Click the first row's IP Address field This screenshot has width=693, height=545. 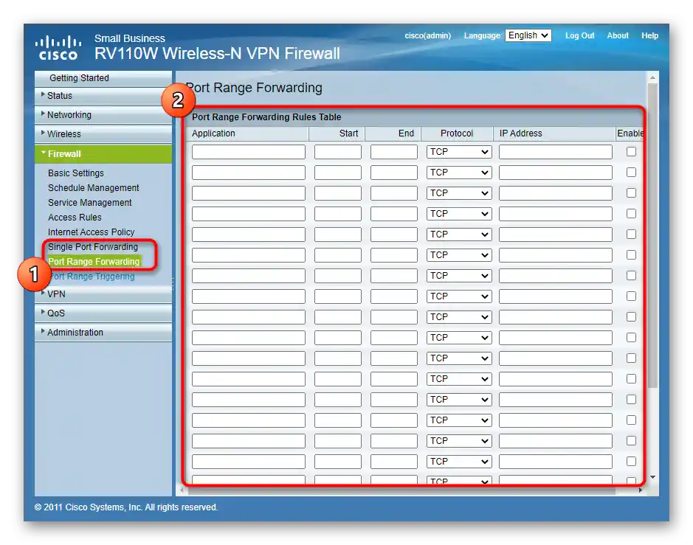(556, 152)
